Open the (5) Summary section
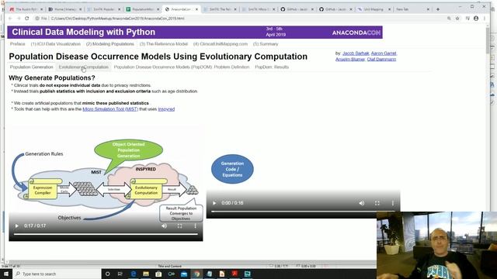This screenshot has height=279, width=497. click(x=266, y=44)
